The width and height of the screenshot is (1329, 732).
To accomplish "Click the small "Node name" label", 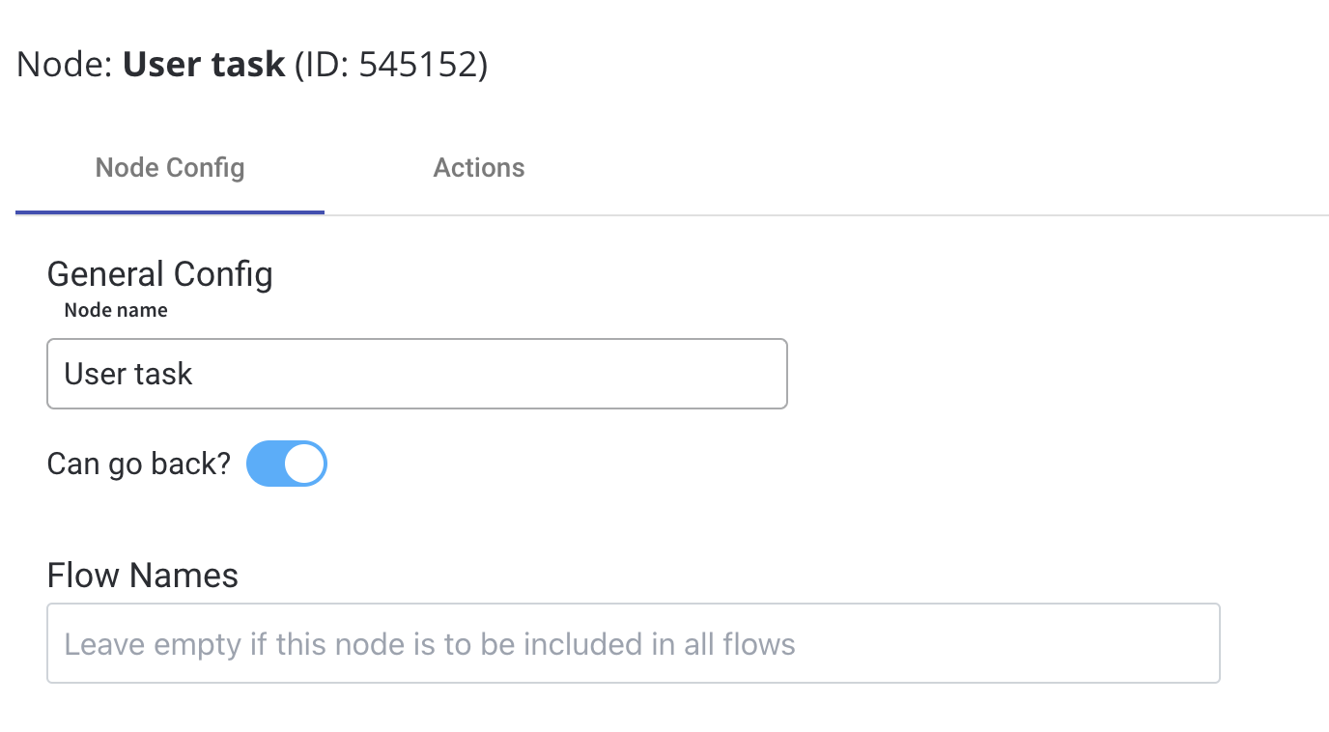I will pos(116,310).
